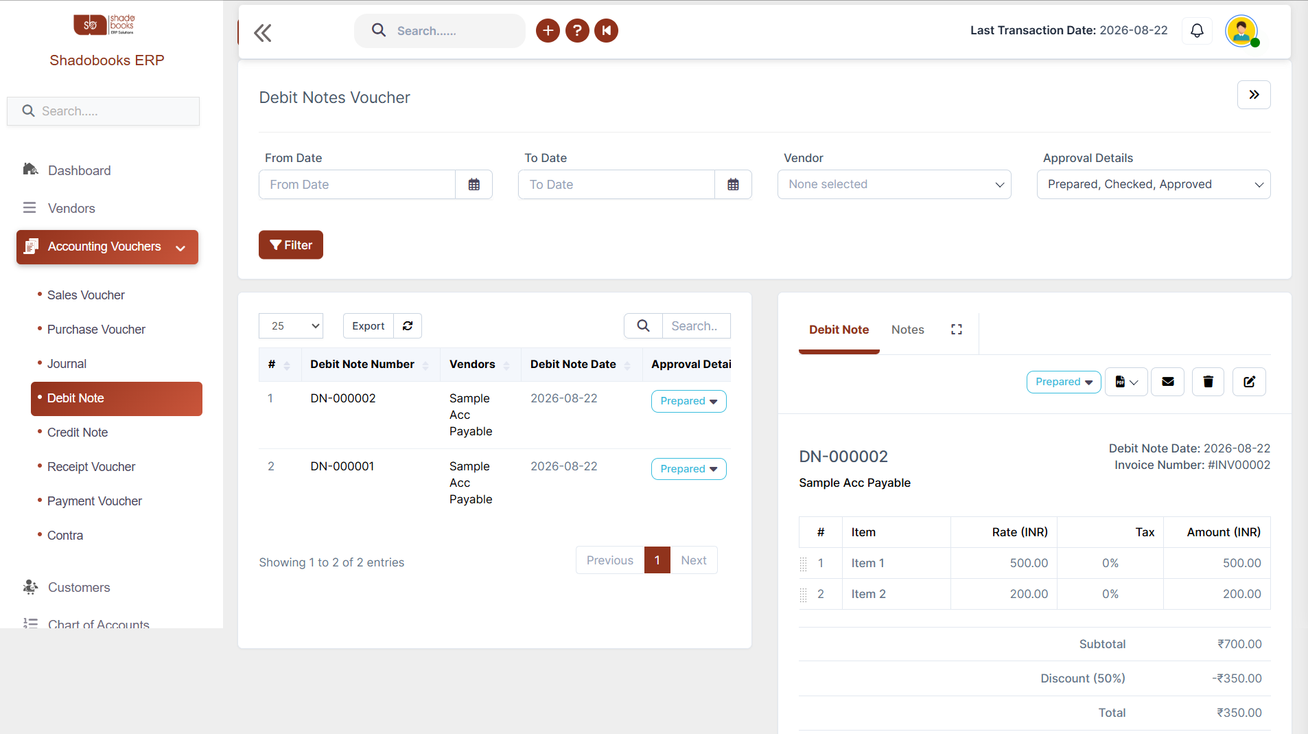Image resolution: width=1308 pixels, height=734 pixels.
Task: Select the Debit Note tab
Action: click(x=839, y=330)
